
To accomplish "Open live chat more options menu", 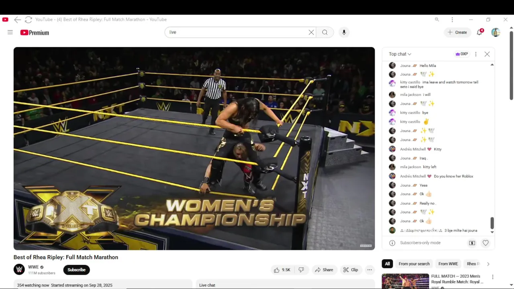I will click(476, 54).
